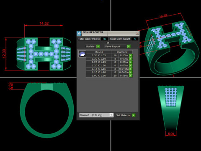
Task: Click the green arrow next to Set Material
Action: (x=134, y=115)
